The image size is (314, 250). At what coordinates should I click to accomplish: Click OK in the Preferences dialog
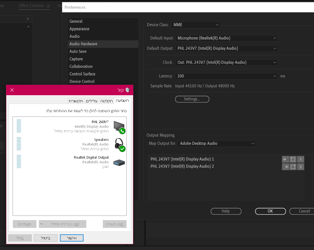click(x=270, y=211)
